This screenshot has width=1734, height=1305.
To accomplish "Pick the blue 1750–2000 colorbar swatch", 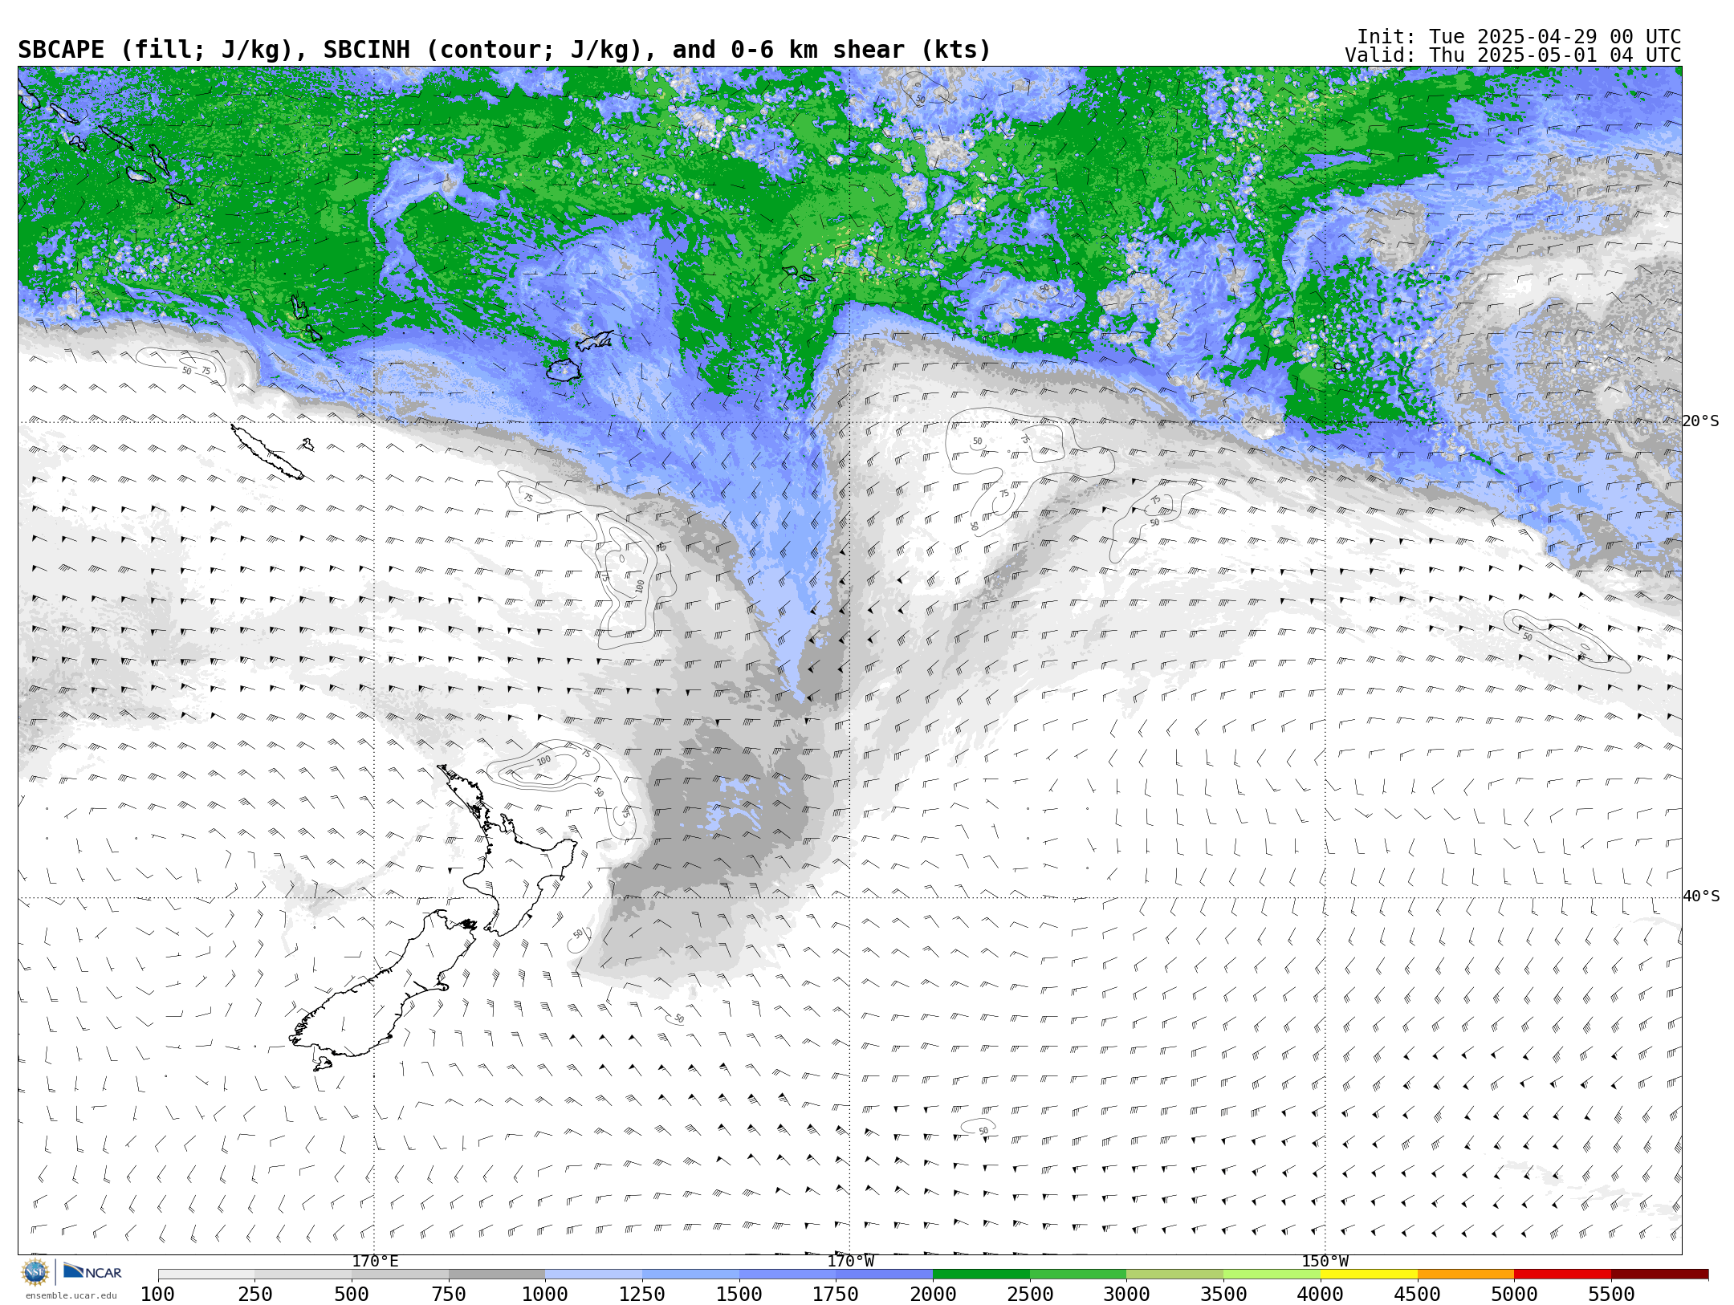I will pos(884,1275).
